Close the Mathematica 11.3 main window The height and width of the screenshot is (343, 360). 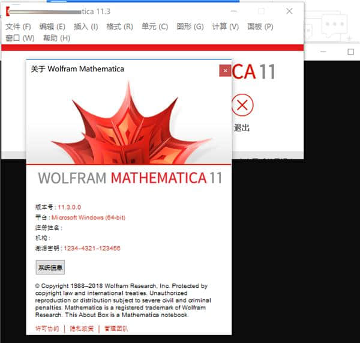pos(289,11)
